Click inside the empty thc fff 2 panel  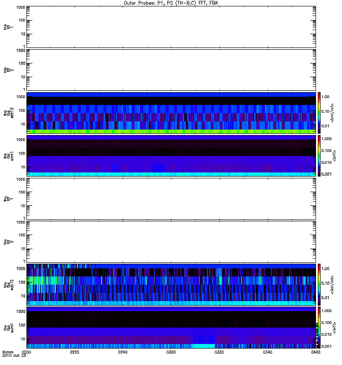coord(171,242)
